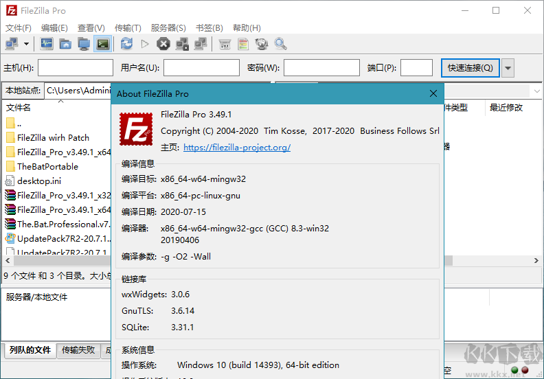Open the 服务器(S) menu

tap(168, 27)
